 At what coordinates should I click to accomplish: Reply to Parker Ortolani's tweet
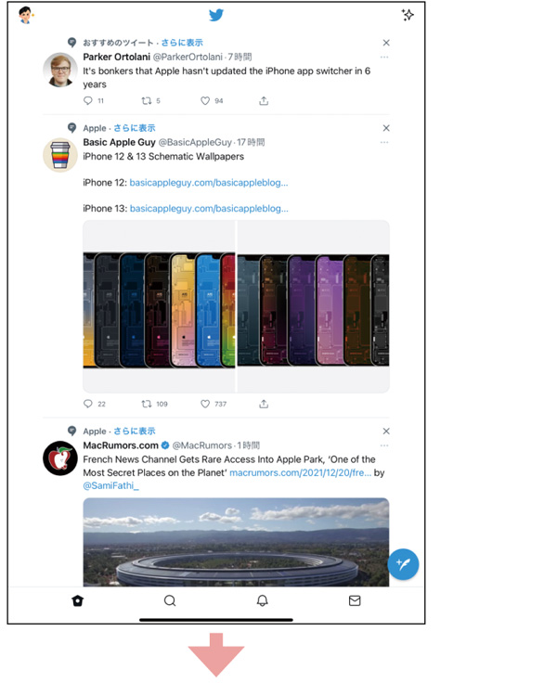[88, 100]
